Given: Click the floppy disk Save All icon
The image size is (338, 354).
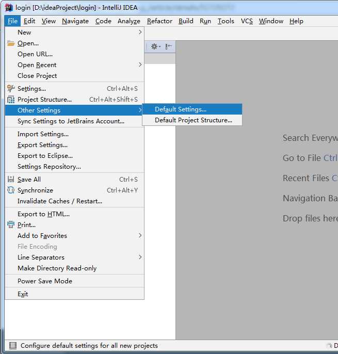Looking at the screenshot, I should [x=11, y=179].
